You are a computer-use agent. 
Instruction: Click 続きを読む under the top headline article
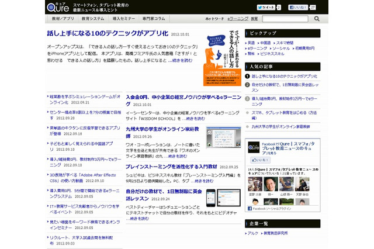coord(180,60)
